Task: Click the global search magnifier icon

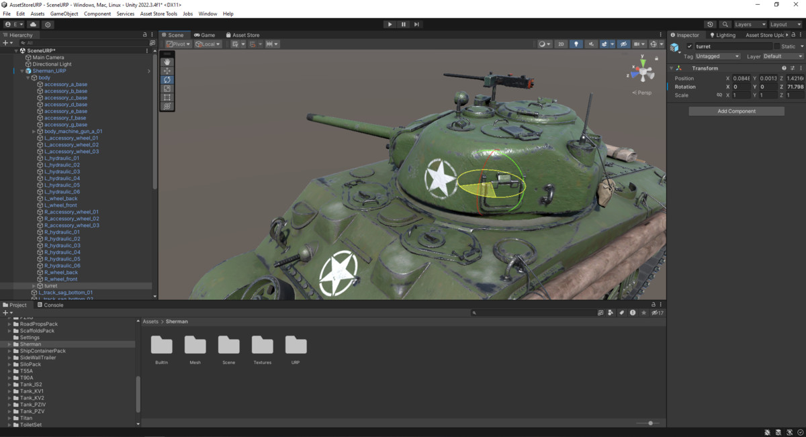Action: (725, 24)
